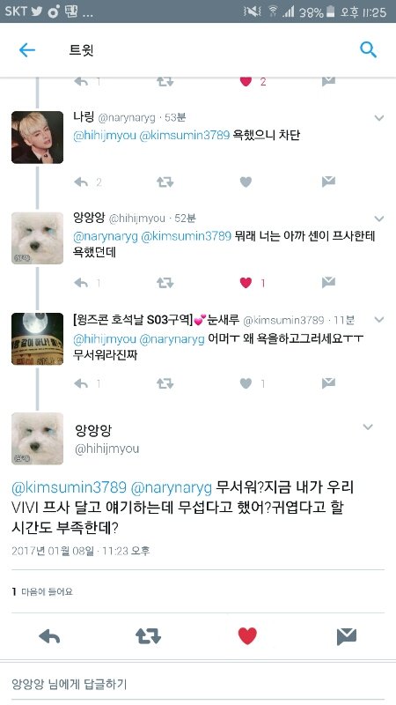Open 눈새루's moon profile picture
396x705 pixels.
(37, 338)
